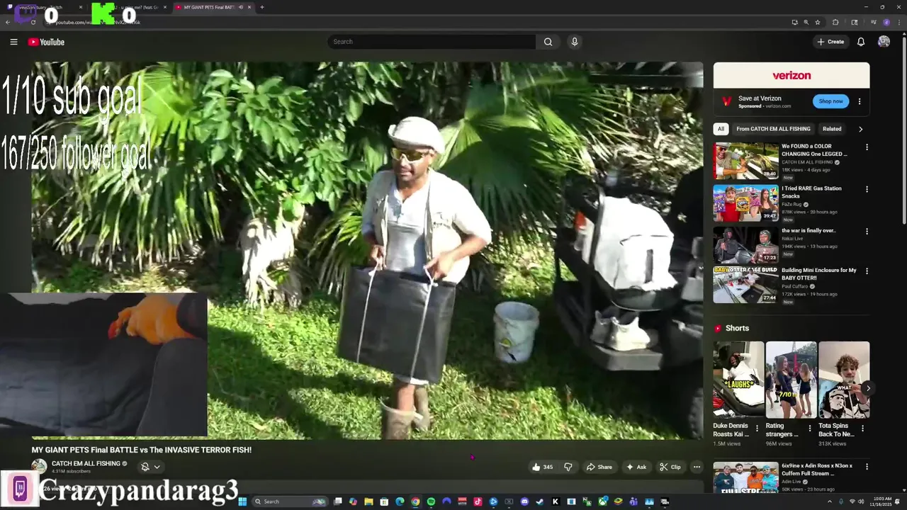Open more actions ellipsis under the video

(697, 467)
